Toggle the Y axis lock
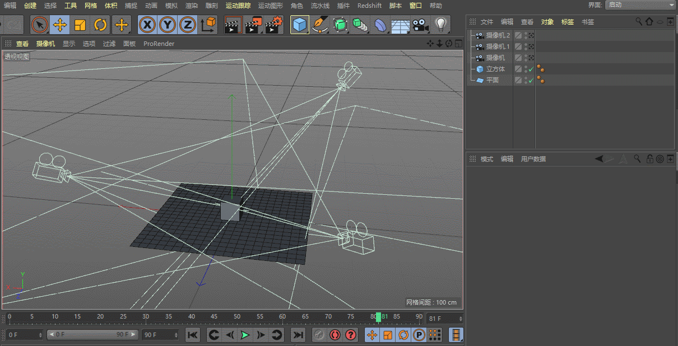Image resolution: width=678 pixels, height=346 pixels. click(167, 25)
